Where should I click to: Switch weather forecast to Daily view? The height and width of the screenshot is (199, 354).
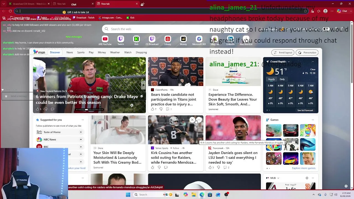click(x=282, y=79)
